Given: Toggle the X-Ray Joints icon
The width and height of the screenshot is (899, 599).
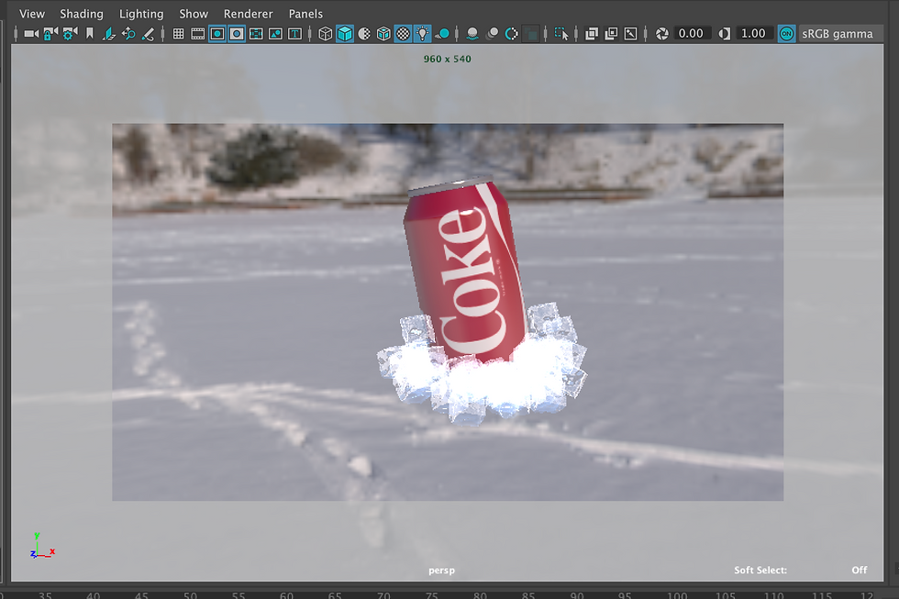Looking at the screenshot, I should (631, 34).
